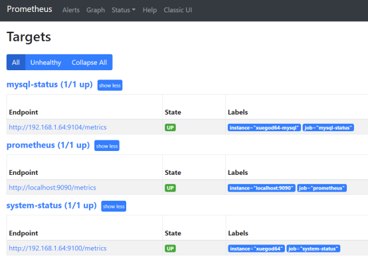
Task: Collapse mysql-status with show less button
Action: (110, 85)
